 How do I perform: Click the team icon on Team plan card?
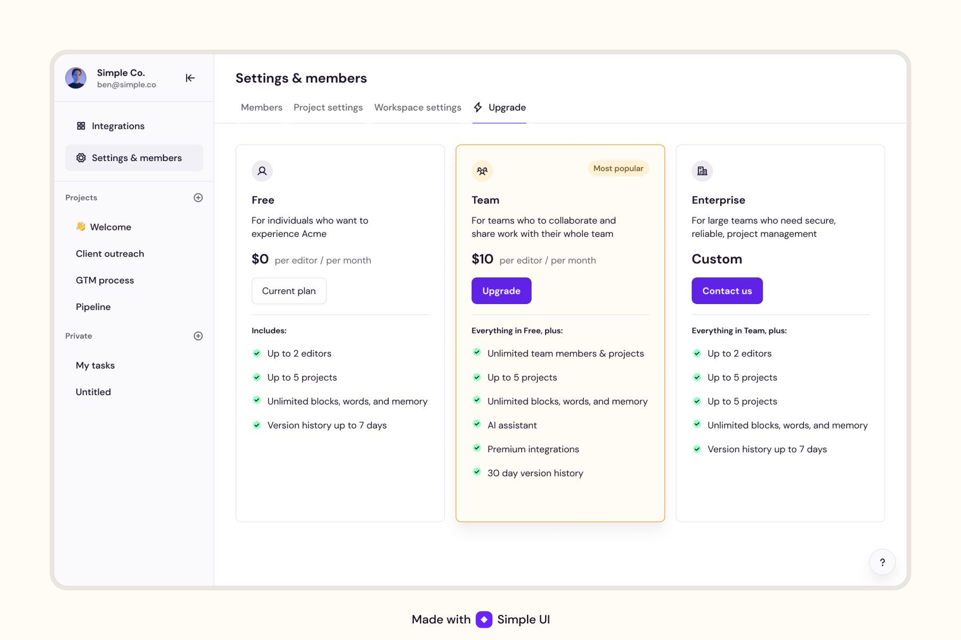click(x=482, y=171)
